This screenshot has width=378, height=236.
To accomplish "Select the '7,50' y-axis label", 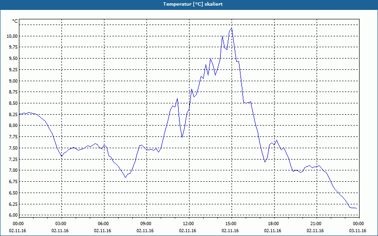I will (14, 148).
